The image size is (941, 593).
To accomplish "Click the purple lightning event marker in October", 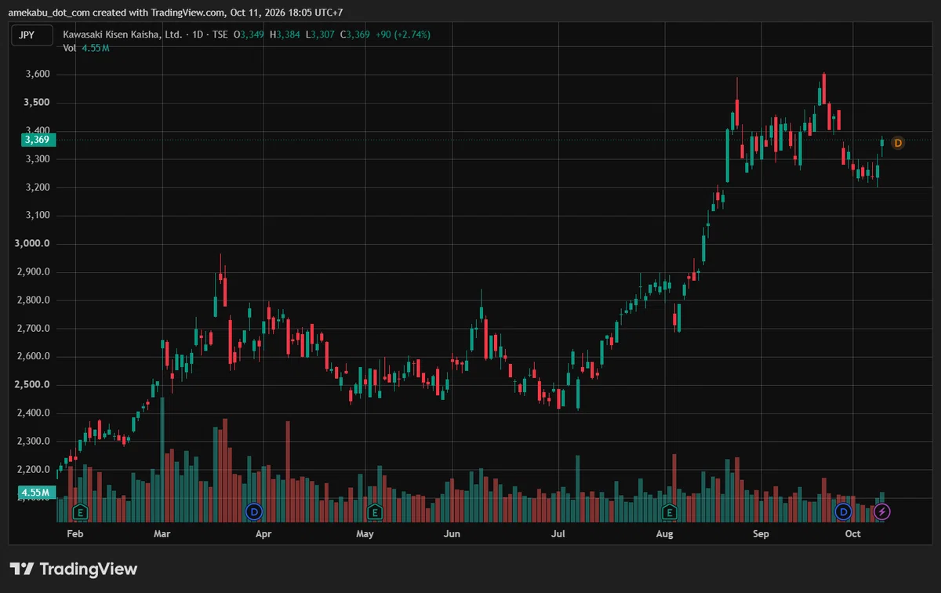I will 883,512.
